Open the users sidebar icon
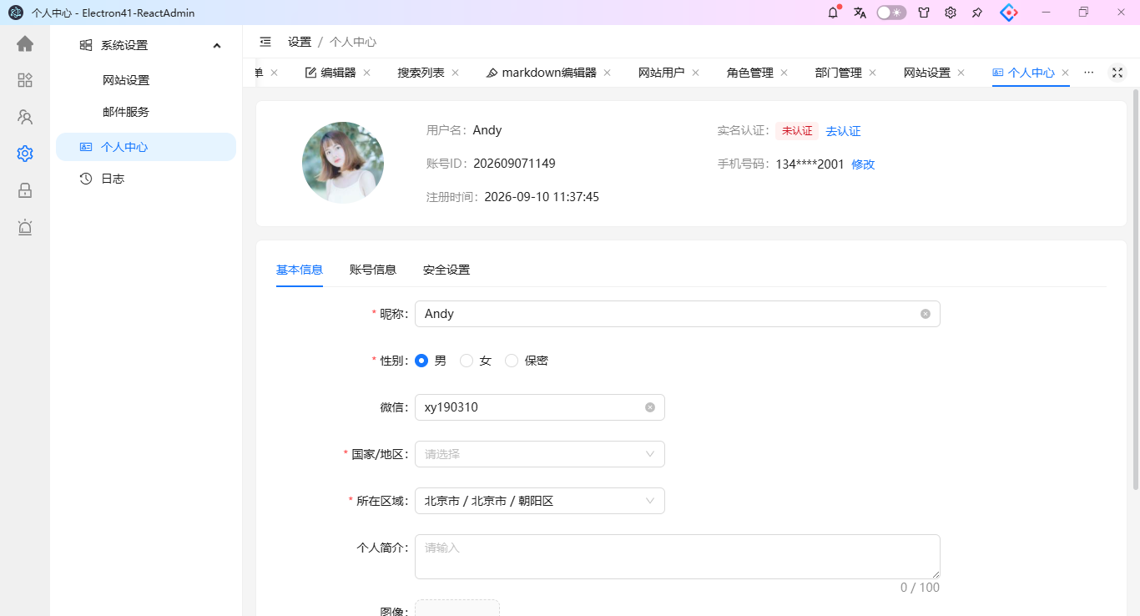Viewport: 1140px width, 616px height. [x=25, y=117]
